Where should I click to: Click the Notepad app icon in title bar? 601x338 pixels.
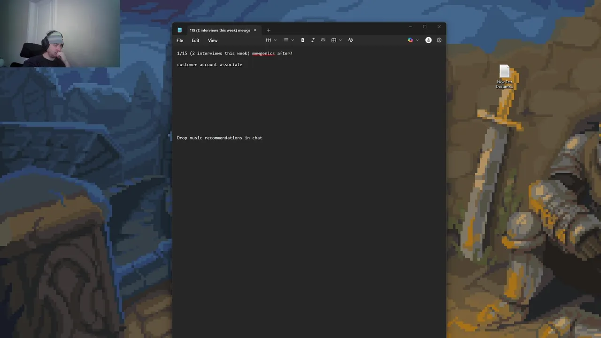pyautogui.click(x=179, y=30)
